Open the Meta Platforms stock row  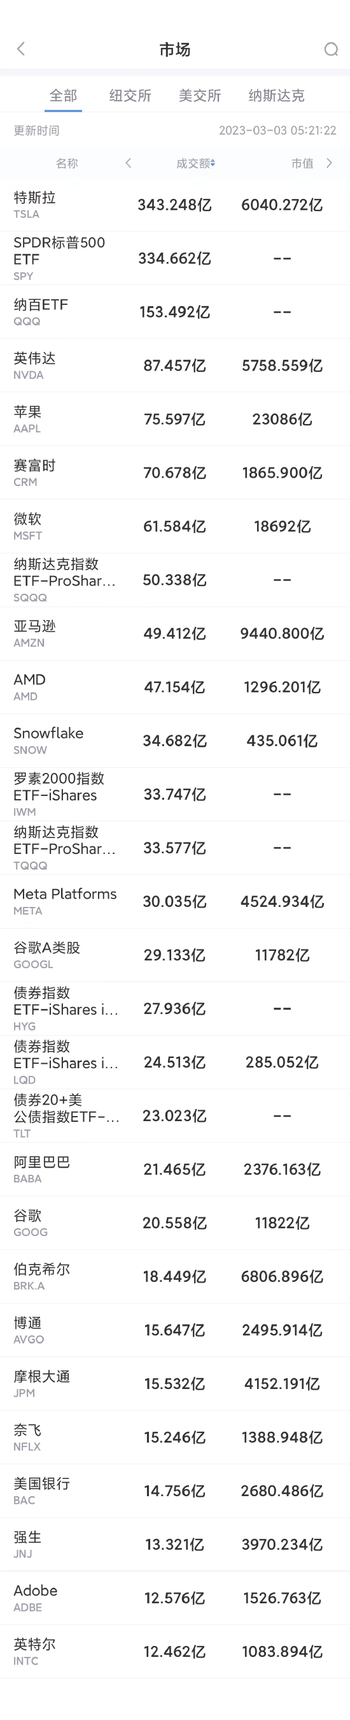click(174, 901)
